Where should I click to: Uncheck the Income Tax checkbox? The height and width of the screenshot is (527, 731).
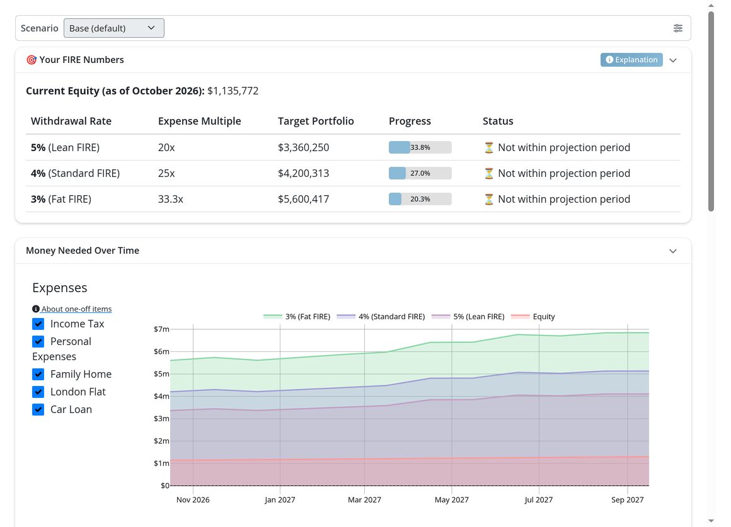point(38,324)
